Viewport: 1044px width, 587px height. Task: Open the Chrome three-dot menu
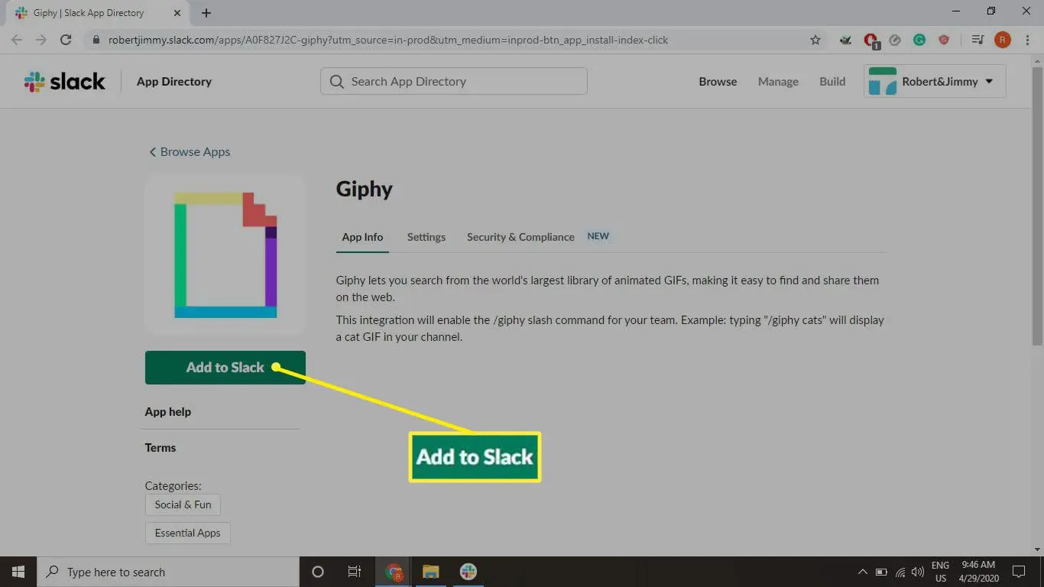(x=1027, y=40)
